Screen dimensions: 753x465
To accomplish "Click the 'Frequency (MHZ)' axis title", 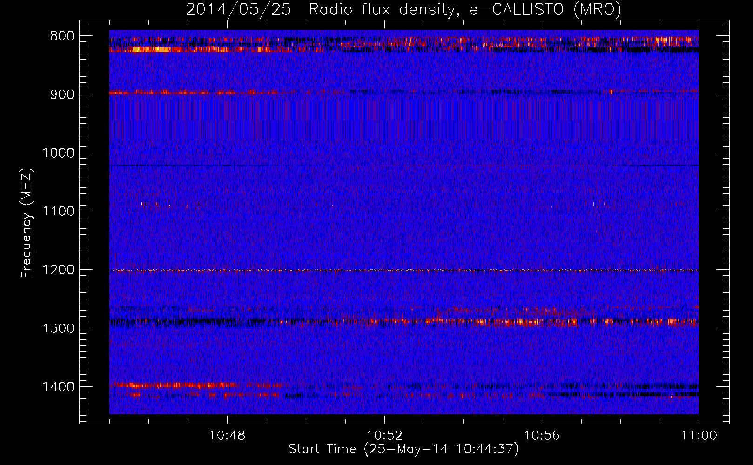I will (27, 223).
